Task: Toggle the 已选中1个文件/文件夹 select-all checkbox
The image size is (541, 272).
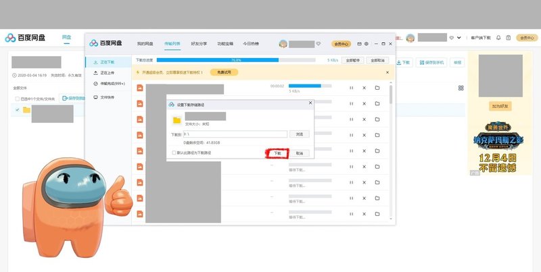Action: [18, 99]
